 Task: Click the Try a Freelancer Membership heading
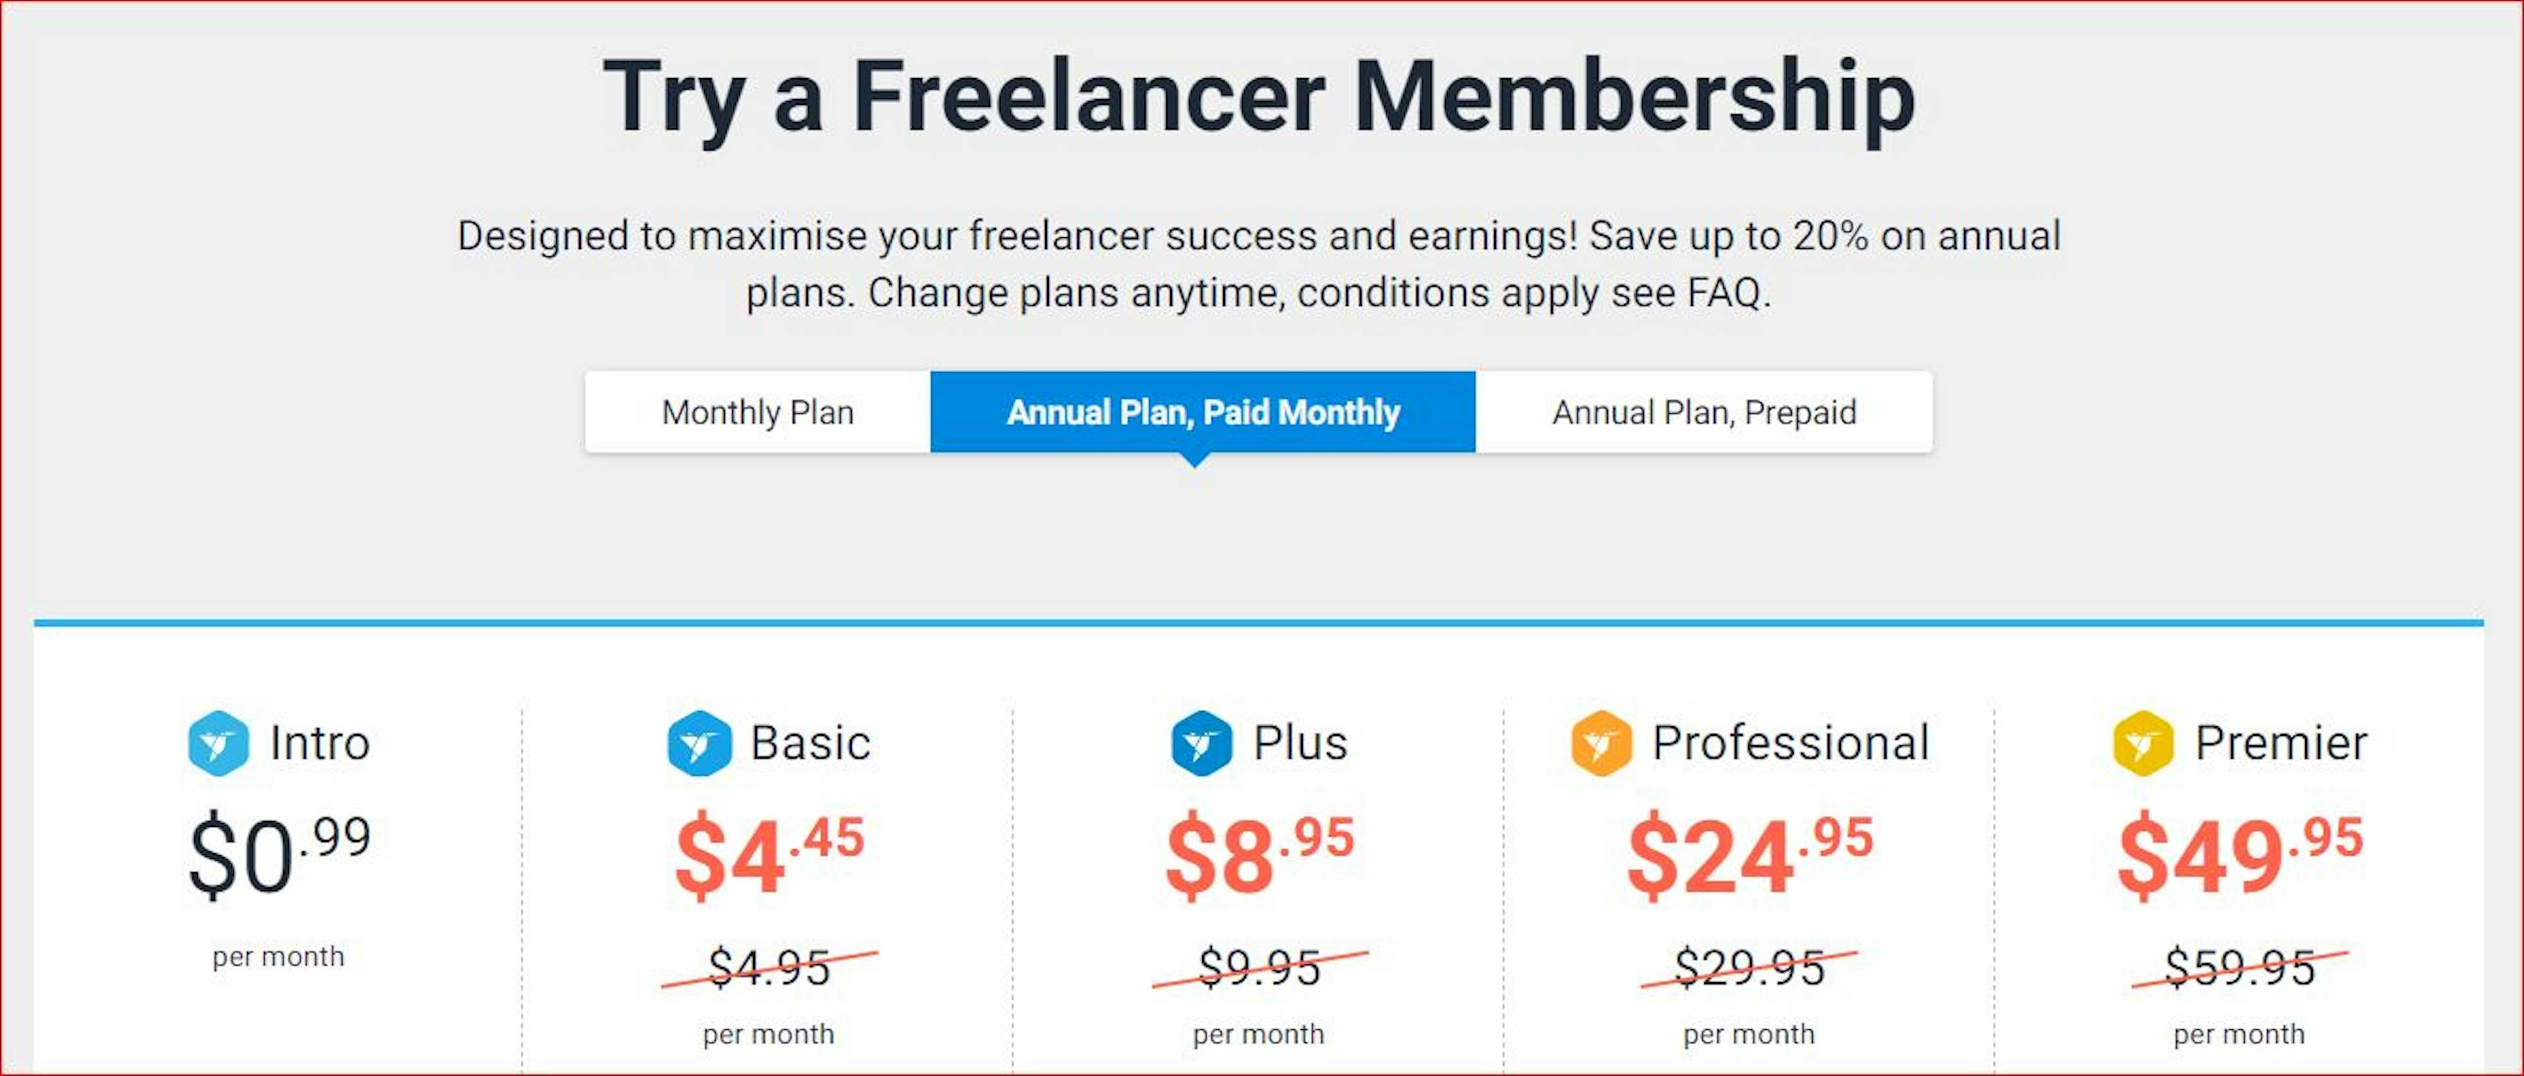point(1259,98)
